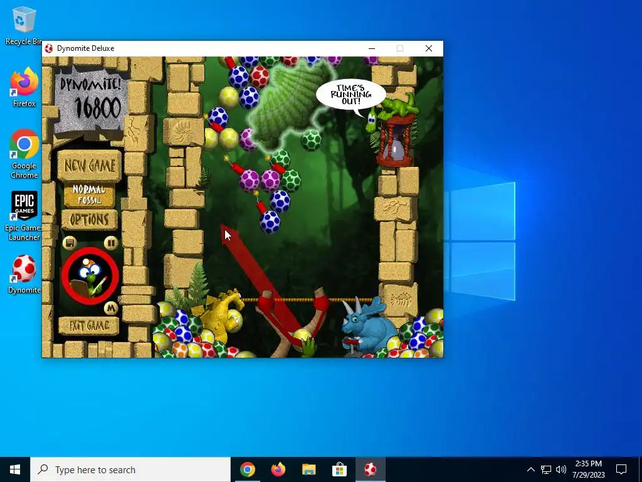Click the network icon in system tray
Viewport: 642px width, 482px height.
(x=546, y=469)
